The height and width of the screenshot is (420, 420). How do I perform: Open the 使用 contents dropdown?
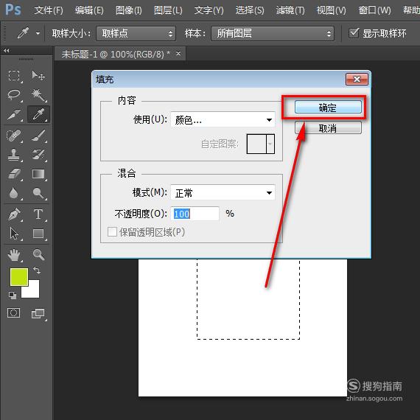coord(223,119)
